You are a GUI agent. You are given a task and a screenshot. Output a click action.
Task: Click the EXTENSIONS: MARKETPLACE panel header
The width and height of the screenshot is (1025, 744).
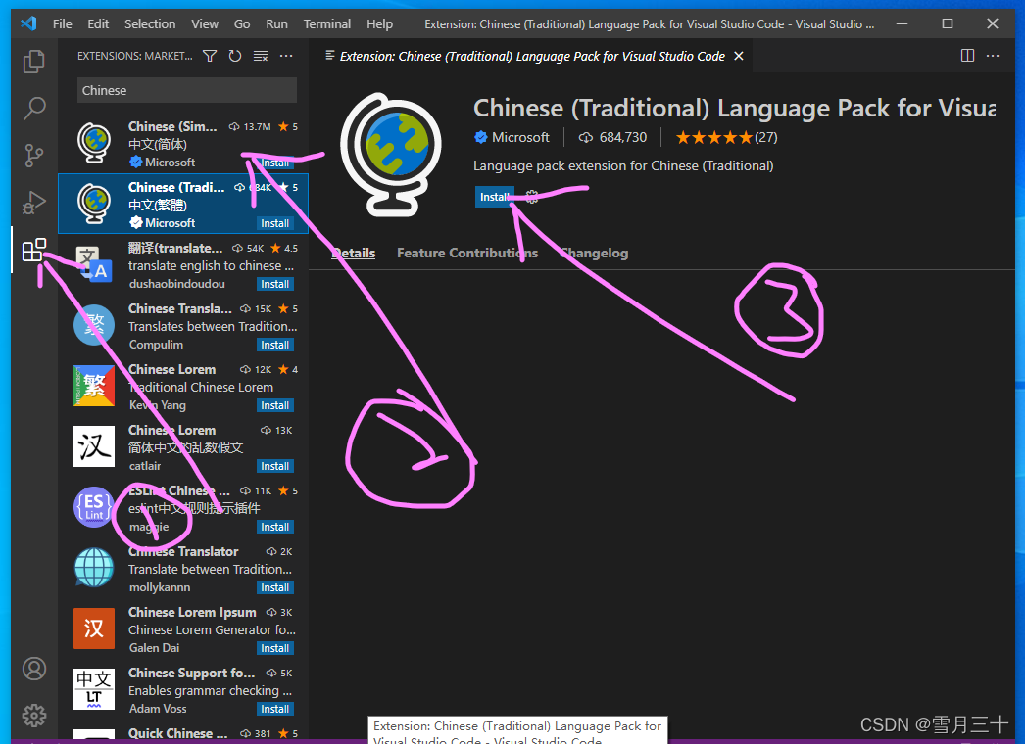[x=134, y=56]
